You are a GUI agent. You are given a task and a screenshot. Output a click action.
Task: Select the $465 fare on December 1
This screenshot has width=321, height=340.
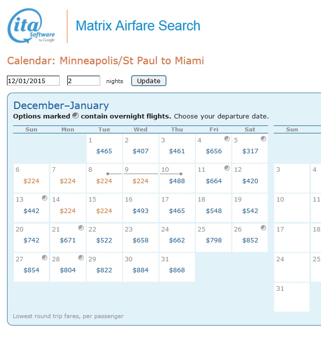click(x=104, y=151)
